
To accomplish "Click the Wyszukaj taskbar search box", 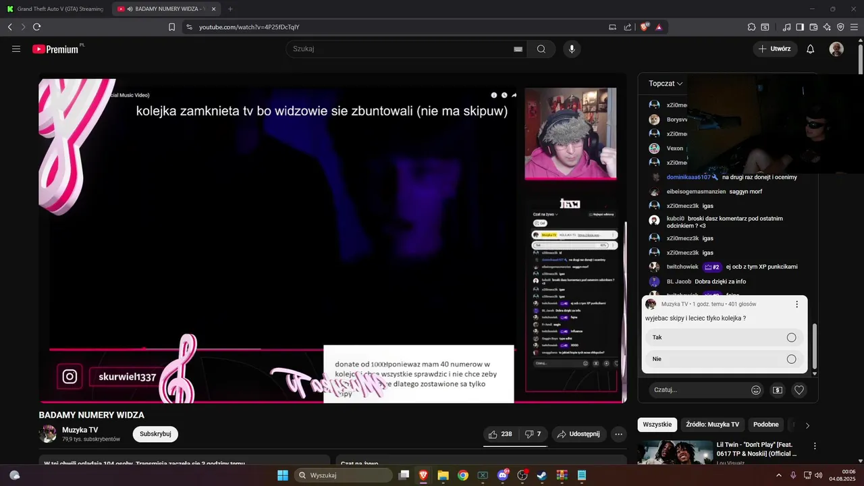I will click(344, 475).
